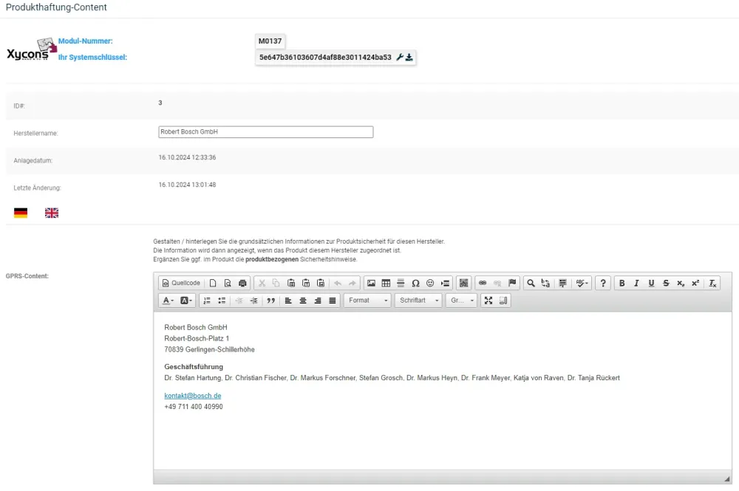The width and height of the screenshot is (739, 491).
Task: Click the kontakt@bosch.de email link
Action: tap(193, 396)
